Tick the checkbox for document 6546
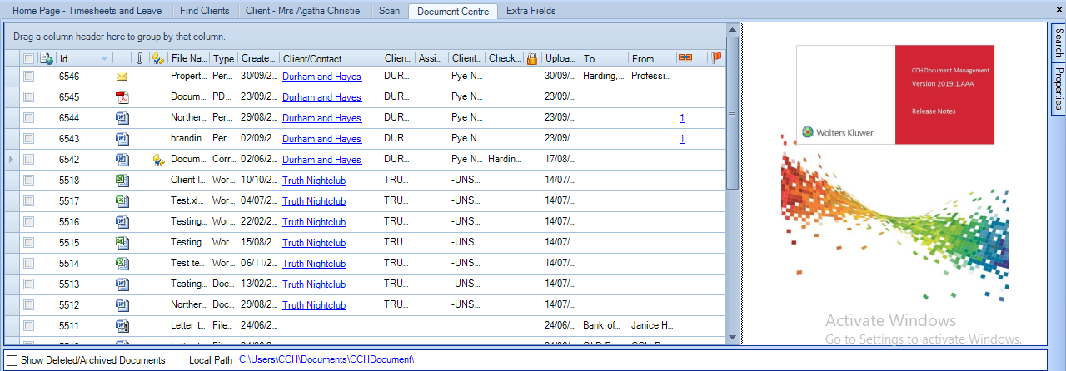 [x=28, y=76]
